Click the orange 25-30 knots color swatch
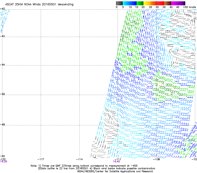The height and width of the screenshot is (173, 197). [154, 3]
